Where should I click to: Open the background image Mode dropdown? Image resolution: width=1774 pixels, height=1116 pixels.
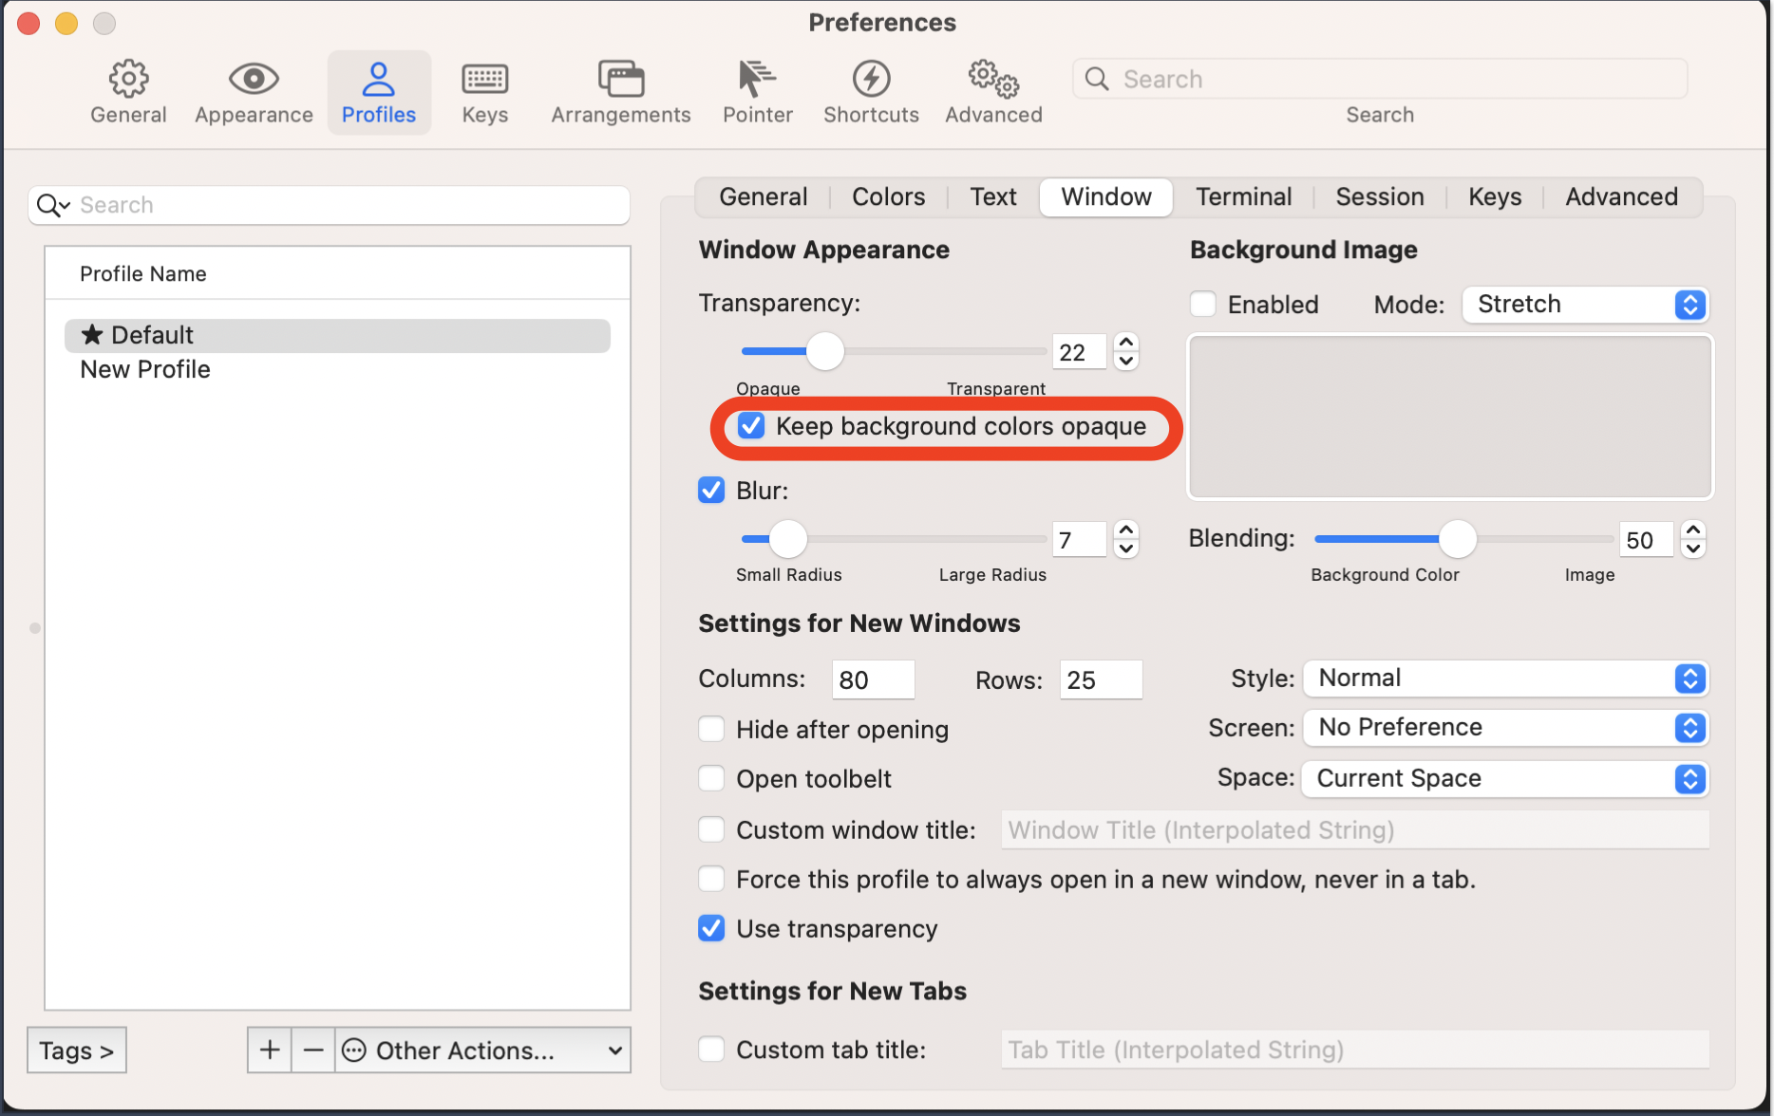pyautogui.click(x=1584, y=305)
